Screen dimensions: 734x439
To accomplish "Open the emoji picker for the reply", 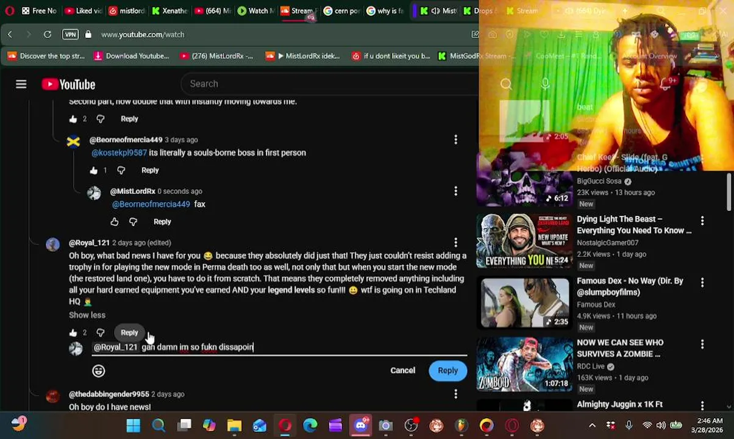I will (x=98, y=371).
